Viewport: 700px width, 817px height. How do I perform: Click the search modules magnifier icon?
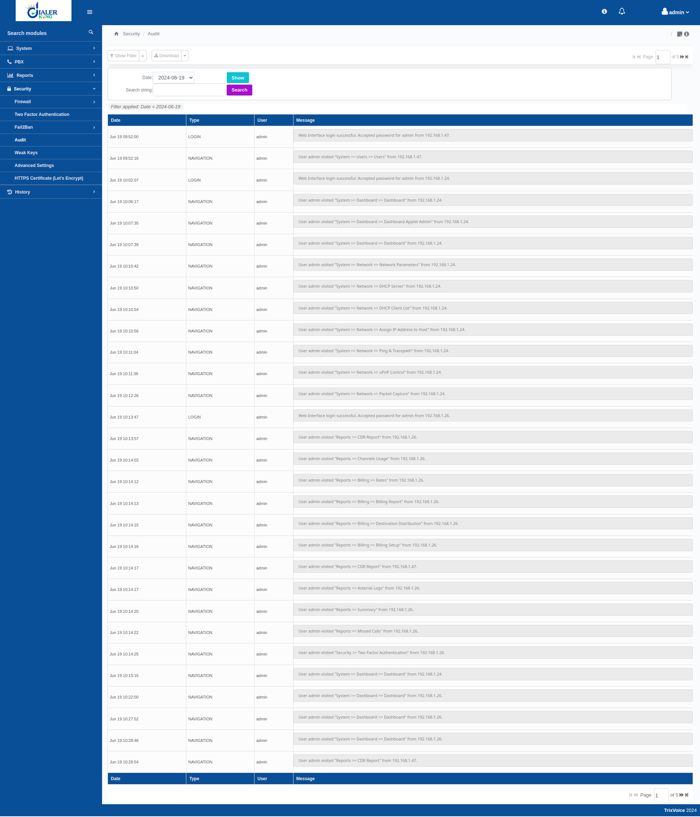[91, 32]
